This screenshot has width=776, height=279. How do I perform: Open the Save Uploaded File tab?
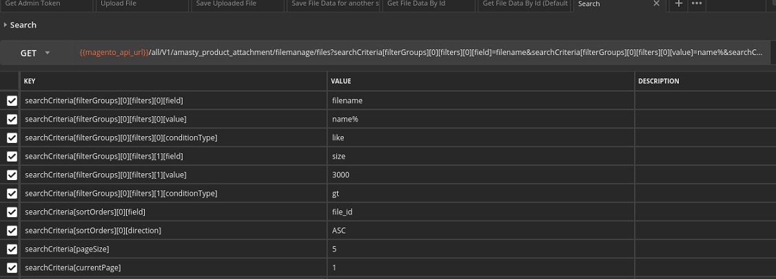point(236,4)
